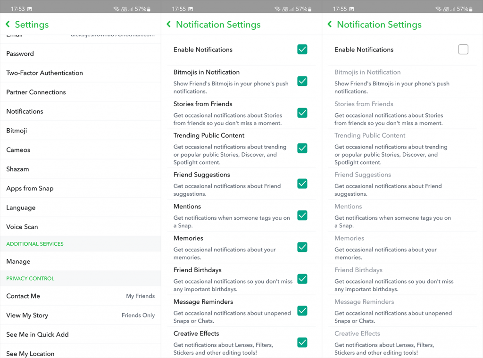Tap 17:53 clock in left status bar

(x=18, y=9)
